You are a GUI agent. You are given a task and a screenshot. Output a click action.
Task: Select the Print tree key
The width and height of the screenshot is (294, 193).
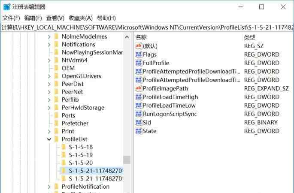tap(68, 131)
